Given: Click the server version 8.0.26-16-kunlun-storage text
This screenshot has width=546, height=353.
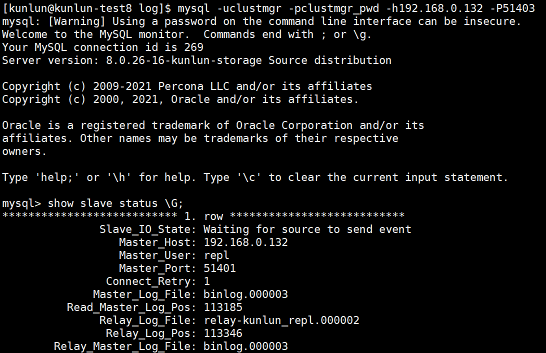Looking at the screenshot, I should [184, 60].
